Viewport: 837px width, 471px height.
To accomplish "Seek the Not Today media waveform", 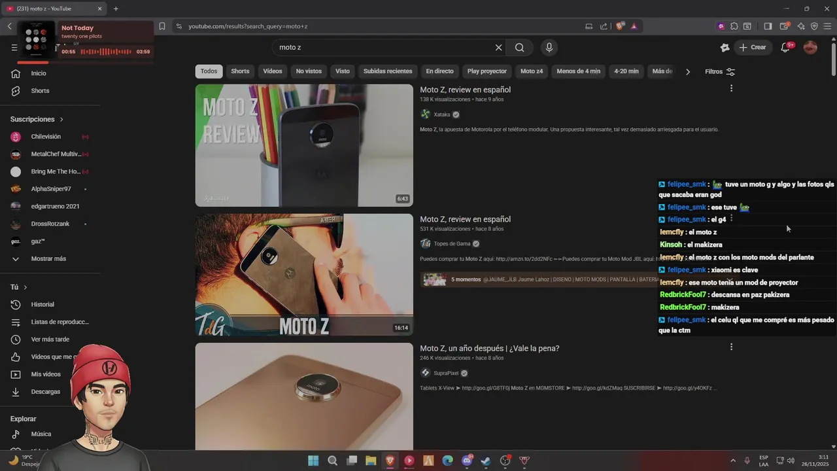I will pyautogui.click(x=106, y=52).
